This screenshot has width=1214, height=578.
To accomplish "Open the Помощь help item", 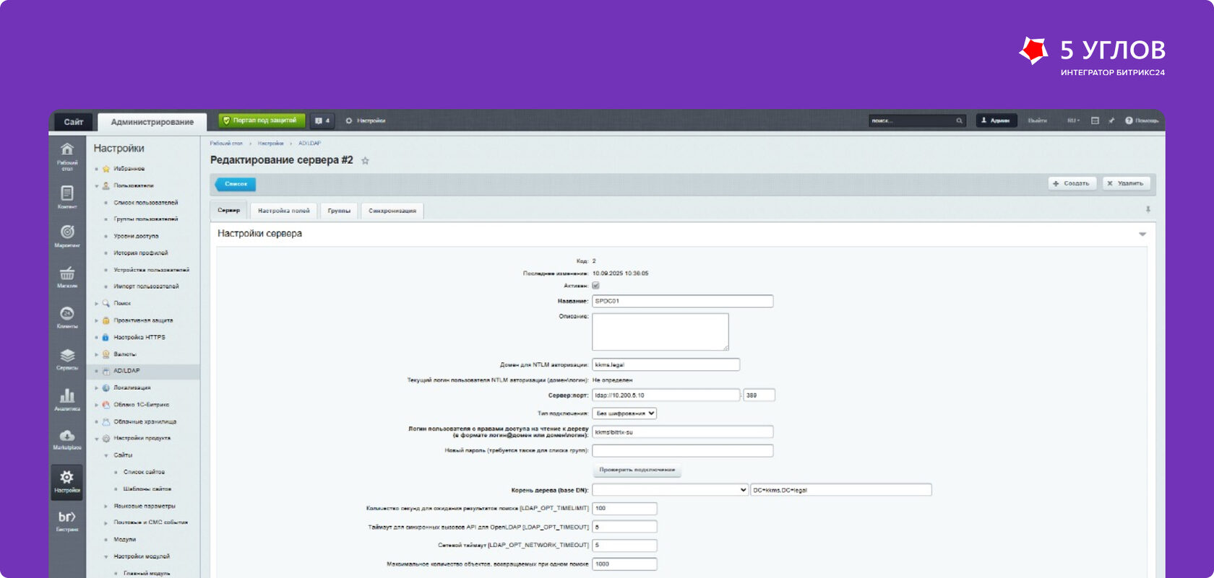I will click(x=1142, y=121).
